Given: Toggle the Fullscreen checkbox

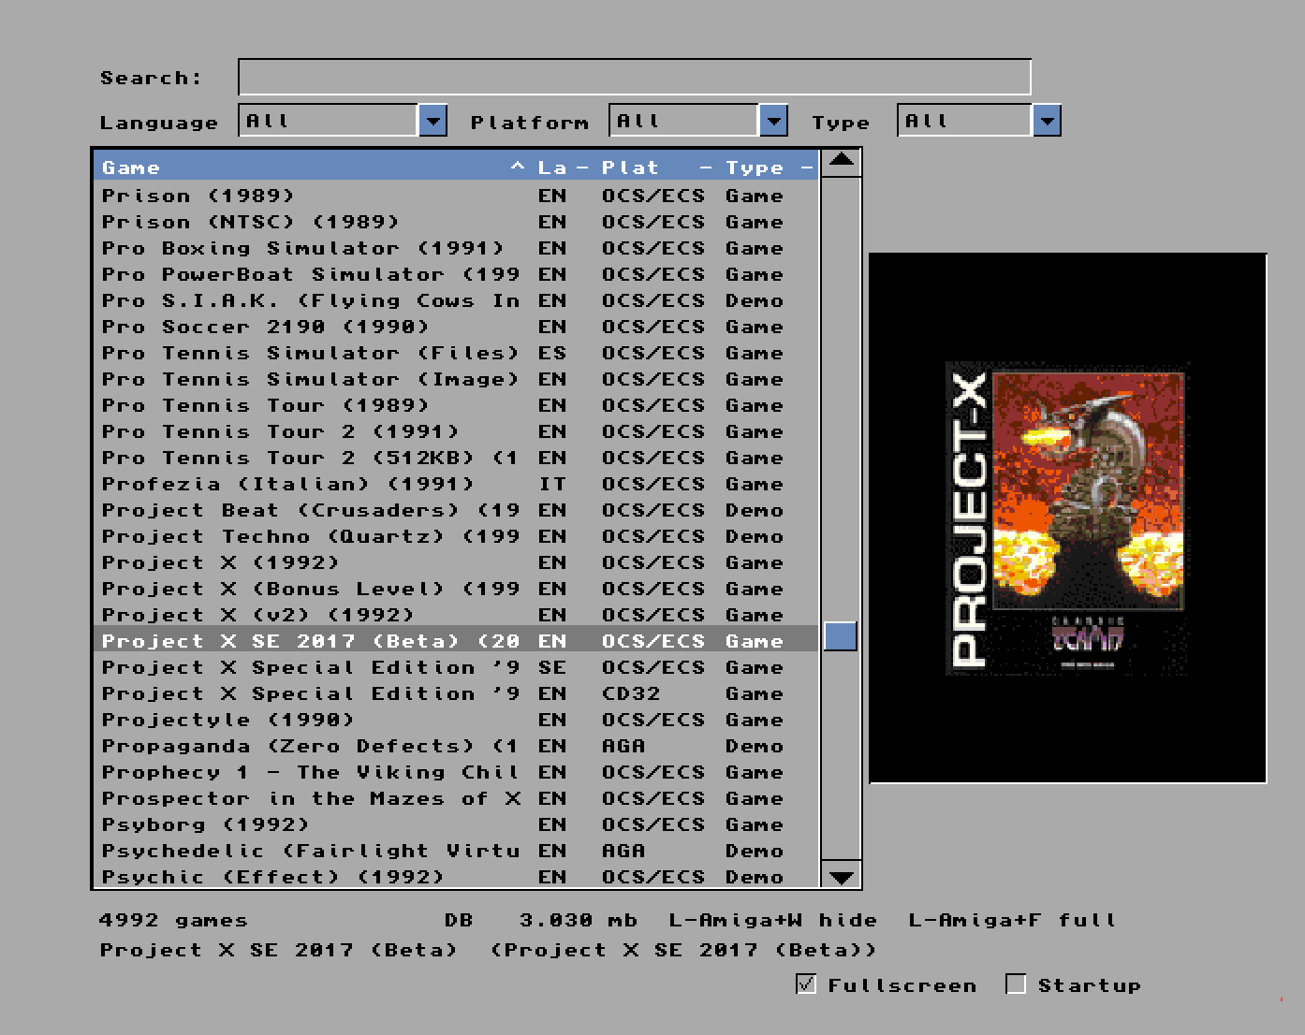Looking at the screenshot, I should click(x=806, y=984).
